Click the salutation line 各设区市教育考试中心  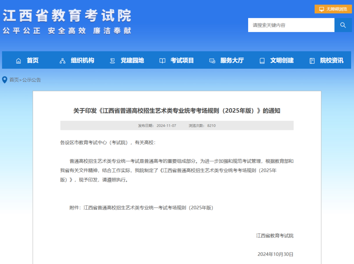coord(108,143)
